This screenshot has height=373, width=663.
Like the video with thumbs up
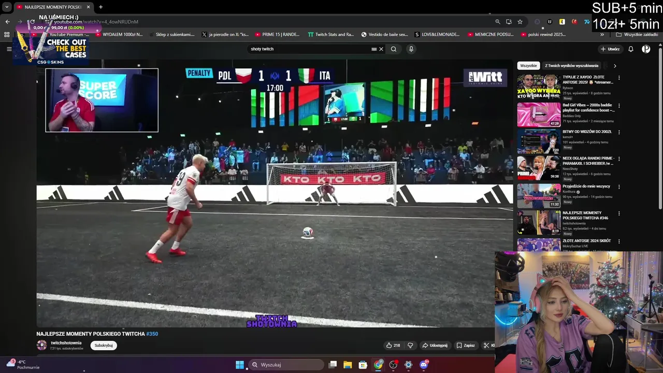[393, 346]
